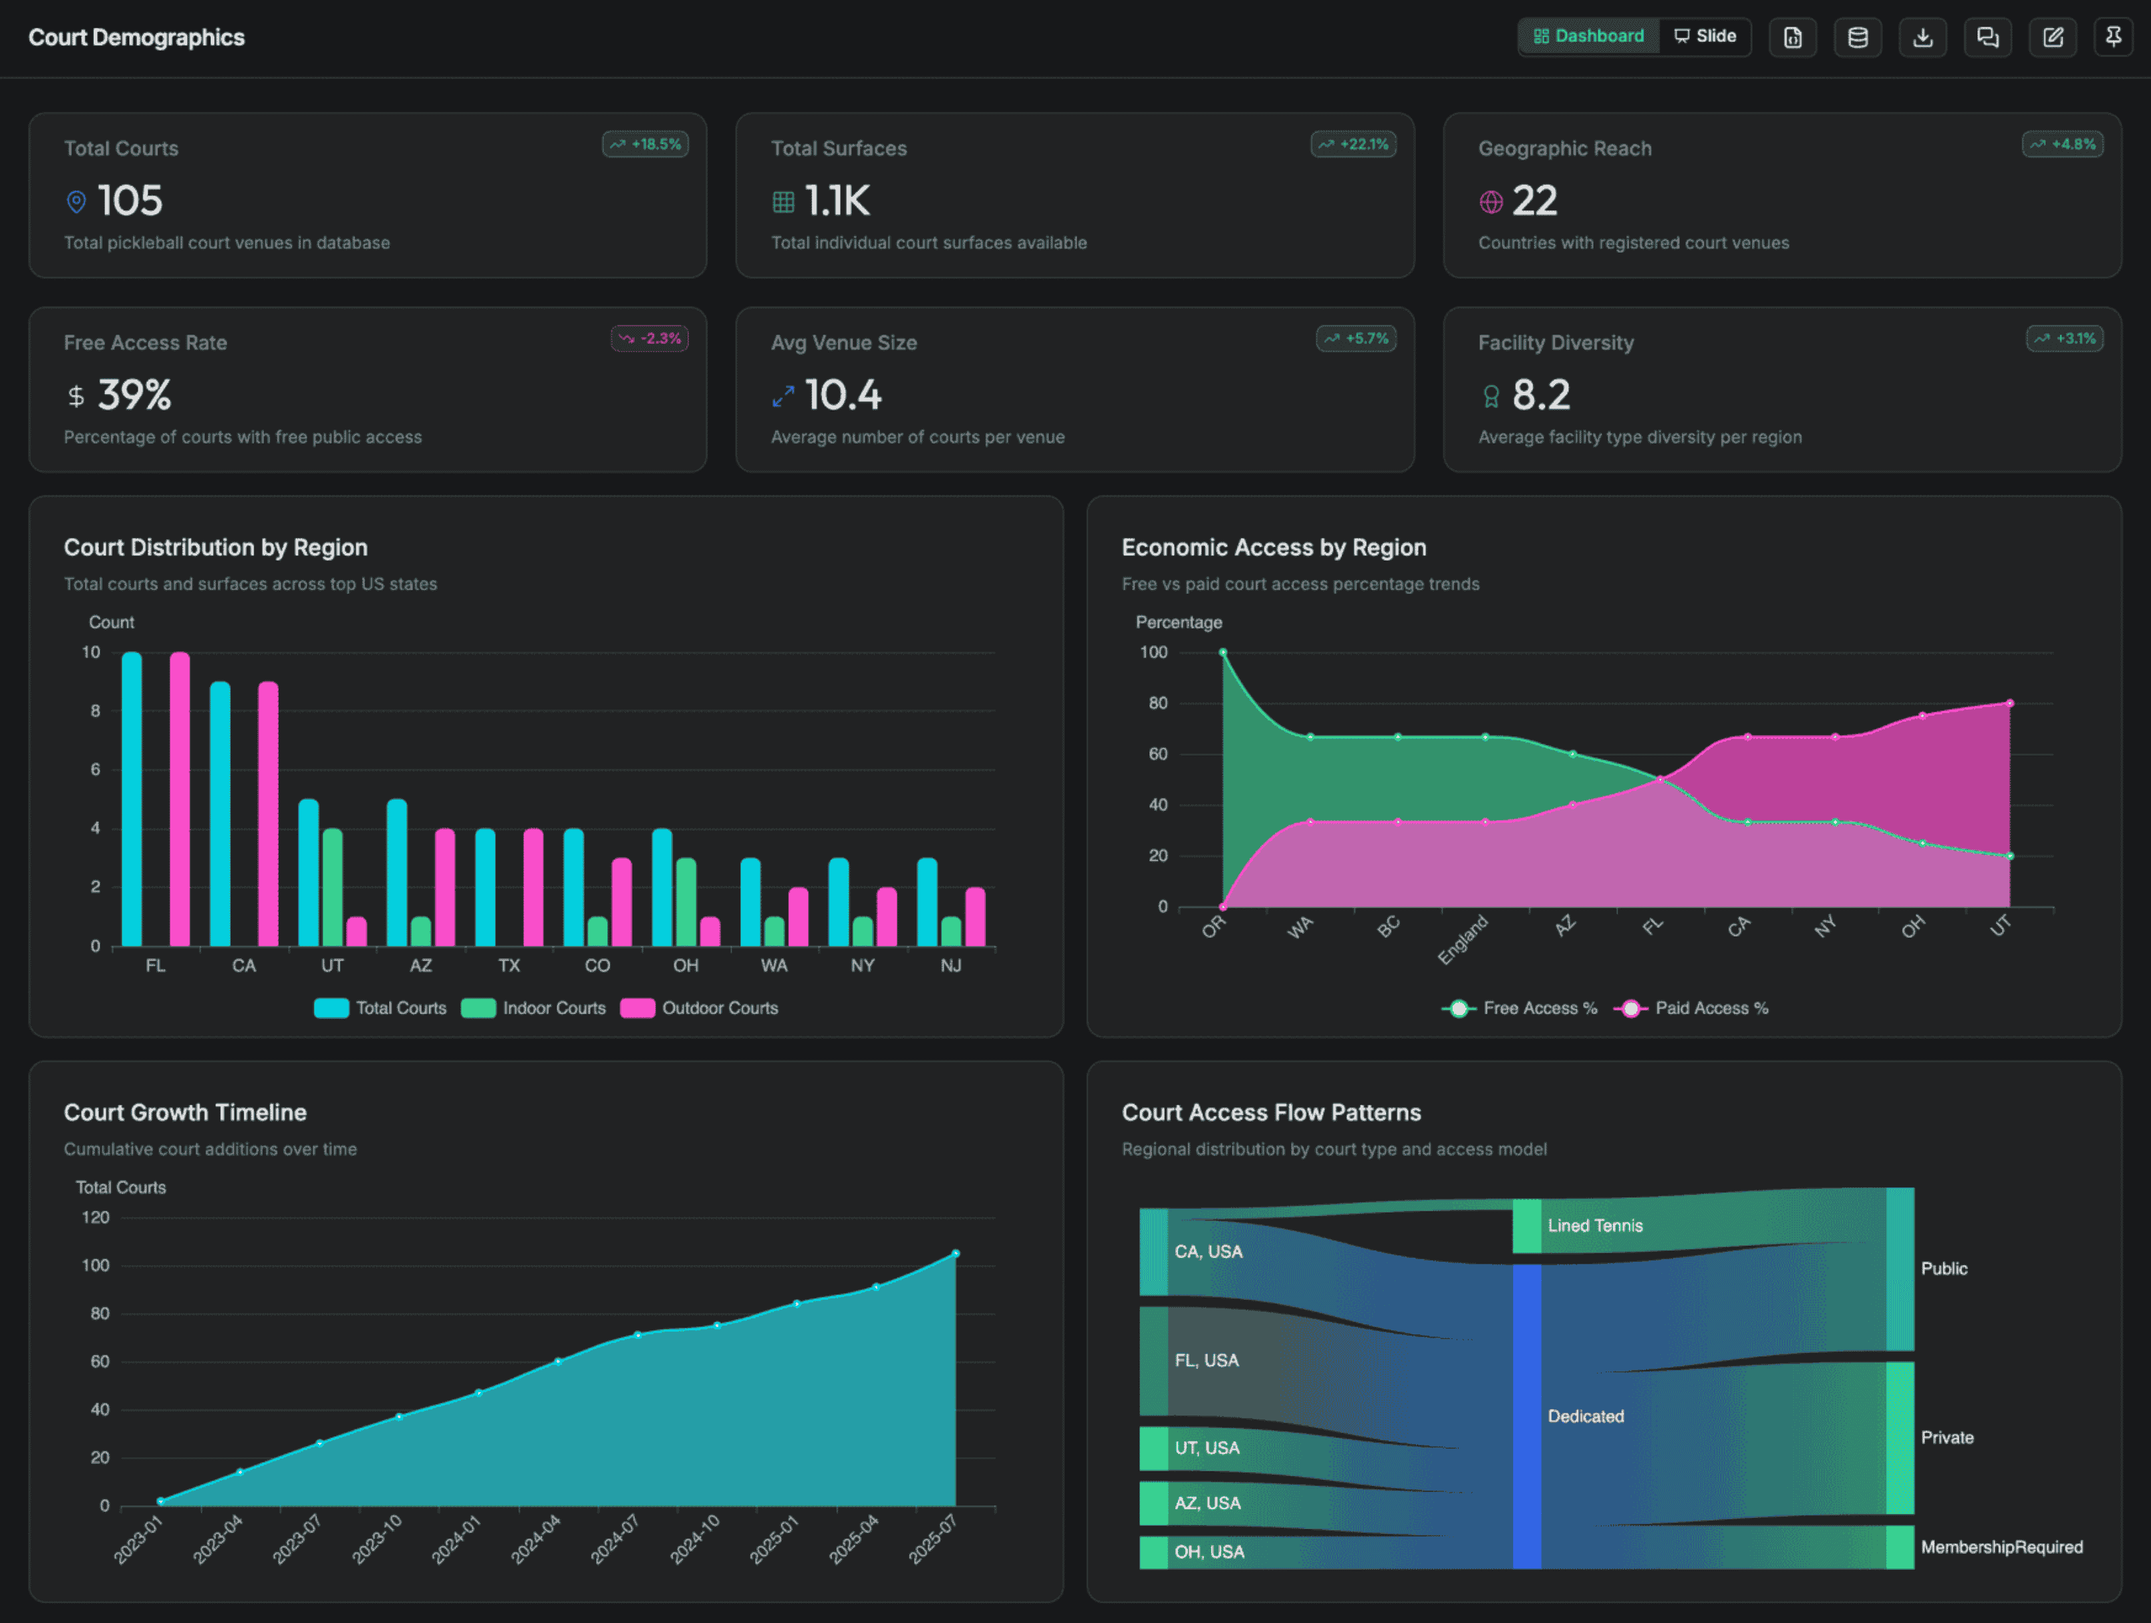Click the edit pencil icon
The image size is (2151, 1623).
(x=2053, y=37)
